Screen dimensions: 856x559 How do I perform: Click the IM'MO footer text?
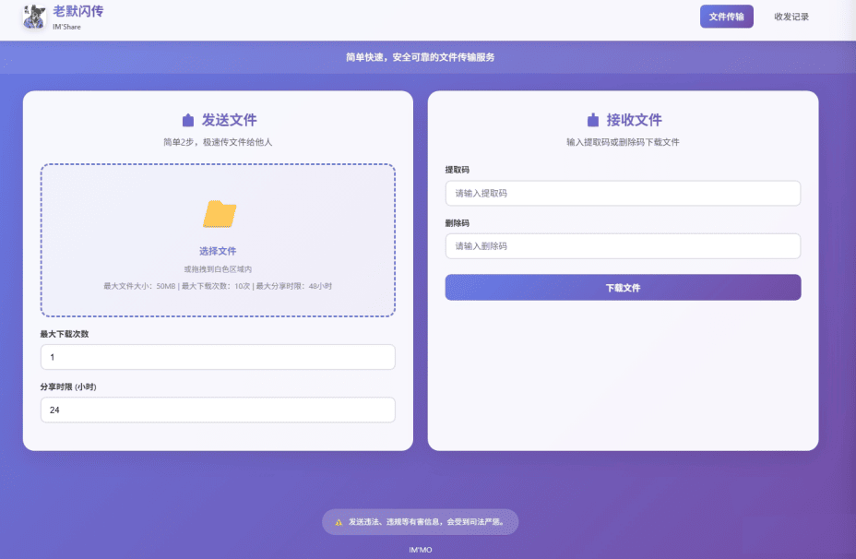(421, 550)
